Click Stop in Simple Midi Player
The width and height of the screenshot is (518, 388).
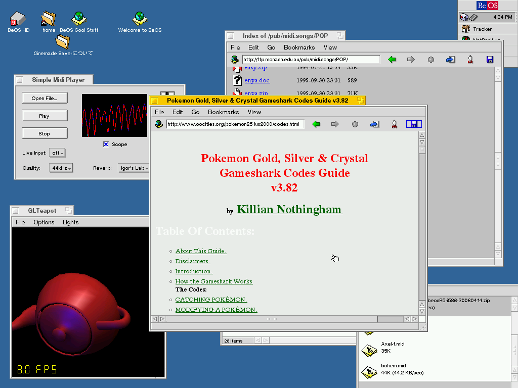click(45, 133)
